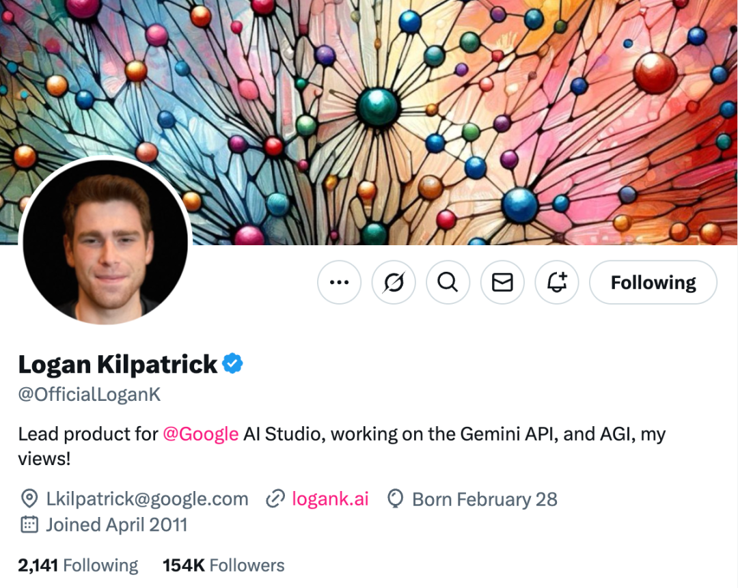
Task: Click the Lkilpatrick@google.com location text
Action: (147, 499)
